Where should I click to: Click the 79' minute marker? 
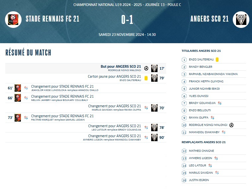[162, 78]
